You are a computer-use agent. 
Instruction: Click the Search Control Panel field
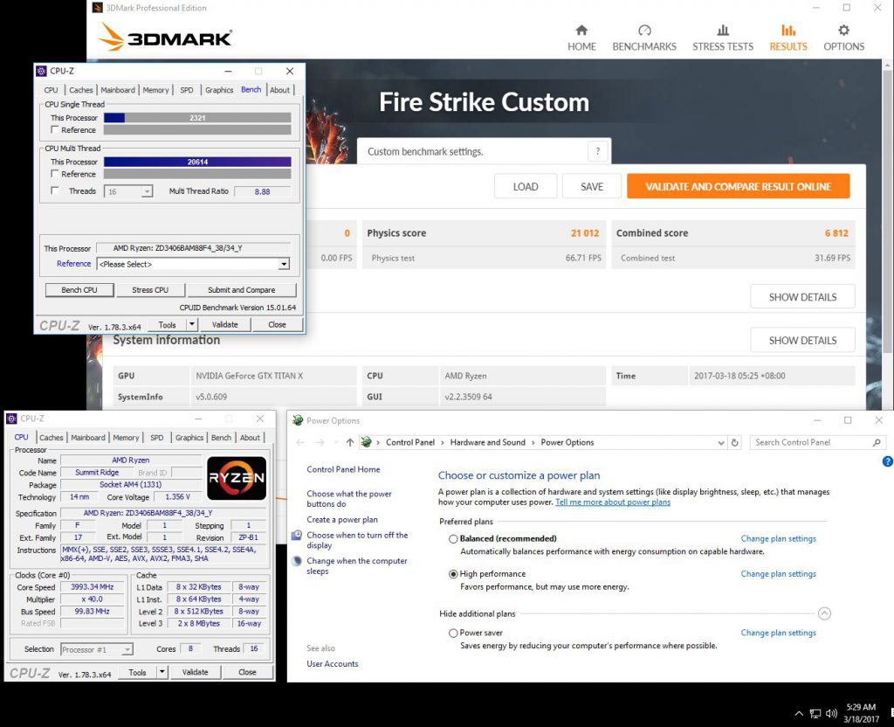817,442
